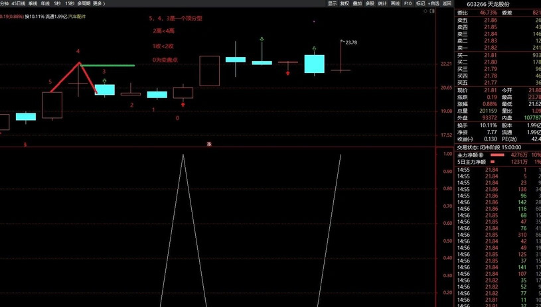This screenshot has width=541, height=307.
Task: Click the green up arrow above candle 3
Action: 104,80
